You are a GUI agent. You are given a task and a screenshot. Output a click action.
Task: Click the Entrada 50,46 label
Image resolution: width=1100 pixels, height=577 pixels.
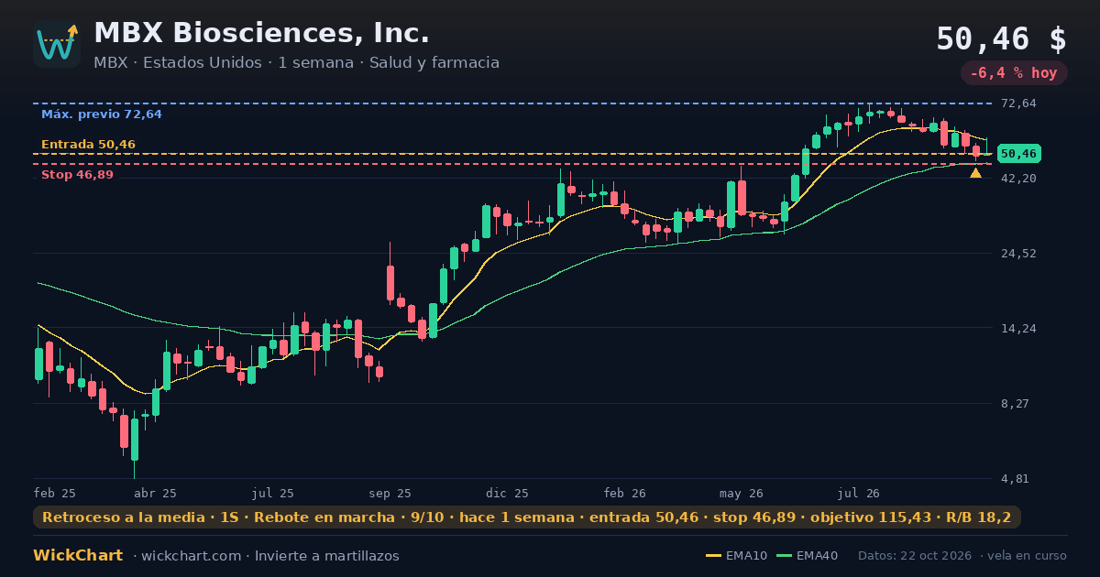point(88,145)
